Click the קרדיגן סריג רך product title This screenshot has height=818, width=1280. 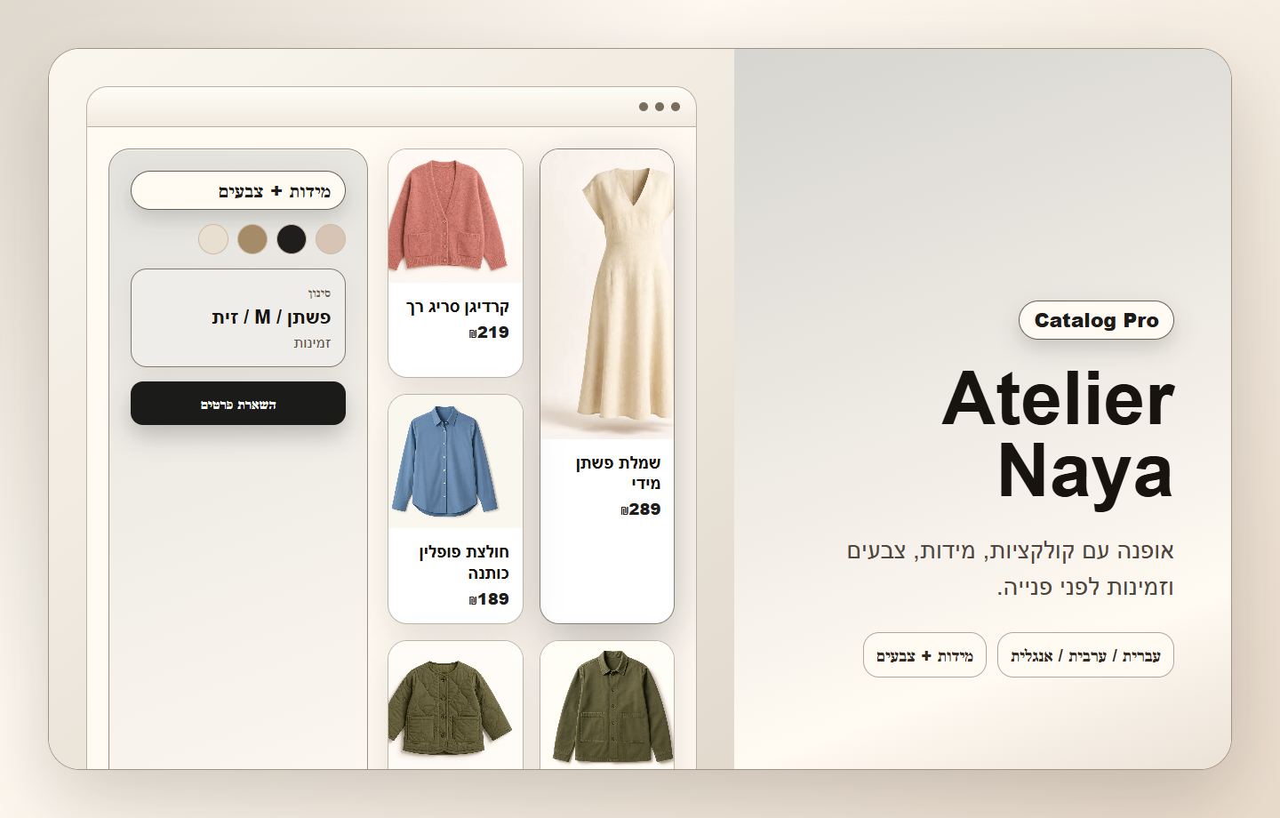coord(458,307)
